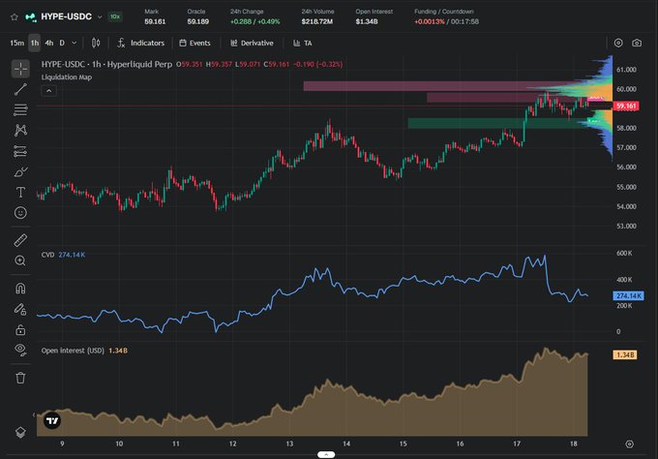Select the 4h timeframe

[x=49, y=43]
